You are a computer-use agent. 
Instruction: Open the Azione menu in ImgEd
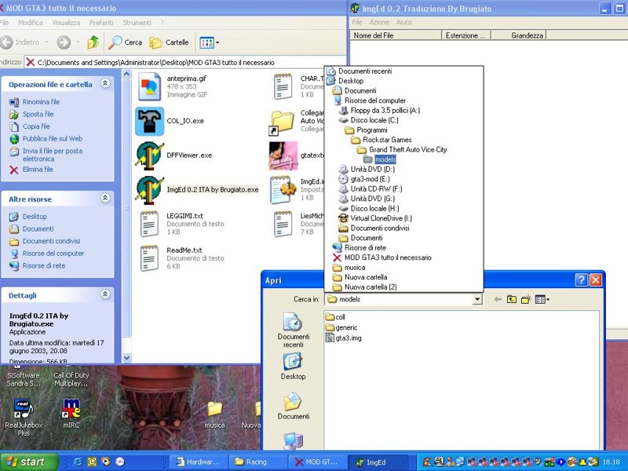coord(379,23)
